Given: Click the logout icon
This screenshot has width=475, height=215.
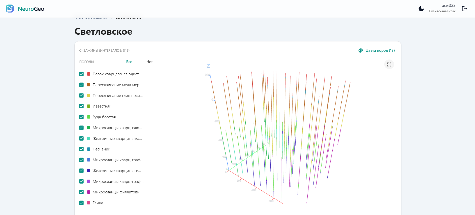Looking at the screenshot, I should tap(464, 9).
